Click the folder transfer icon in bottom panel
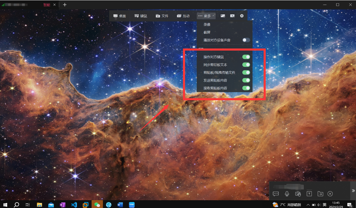Viewport: 356px width, 208px height. [320, 194]
